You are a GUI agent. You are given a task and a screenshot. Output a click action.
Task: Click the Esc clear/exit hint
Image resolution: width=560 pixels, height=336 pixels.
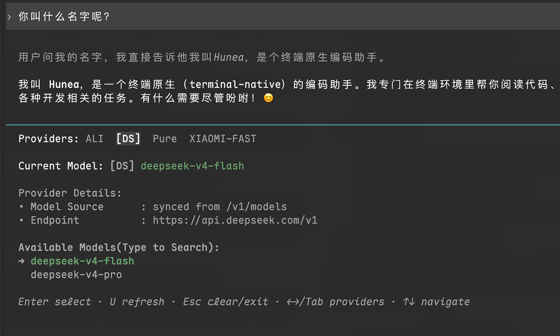point(226,302)
